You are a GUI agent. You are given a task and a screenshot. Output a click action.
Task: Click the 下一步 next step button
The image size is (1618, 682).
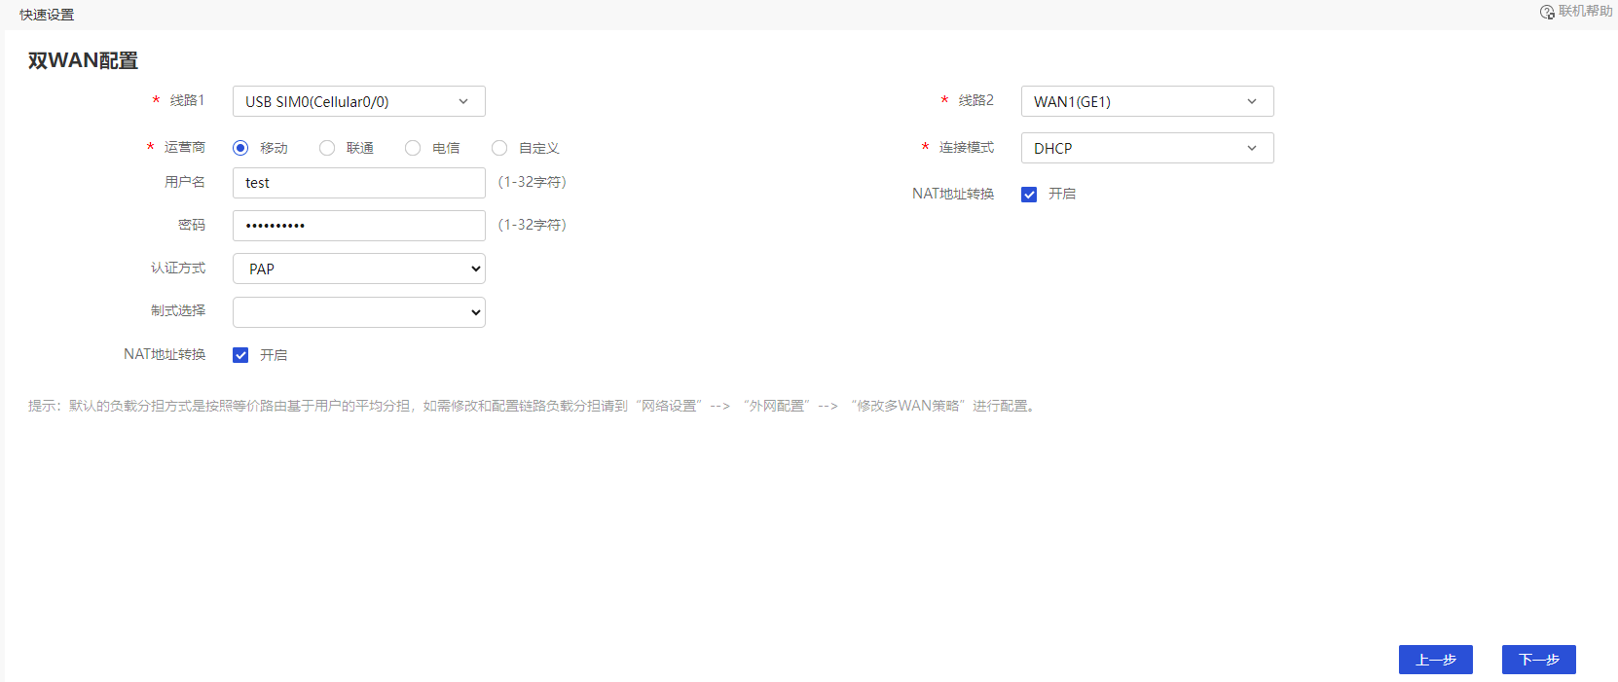point(1539,660)
